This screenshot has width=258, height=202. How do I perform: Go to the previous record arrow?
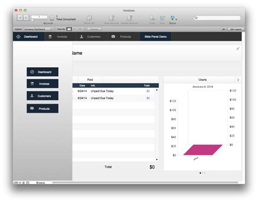[20, 17]
